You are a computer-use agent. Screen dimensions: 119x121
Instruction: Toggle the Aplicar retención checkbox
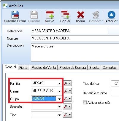point(85,103)
